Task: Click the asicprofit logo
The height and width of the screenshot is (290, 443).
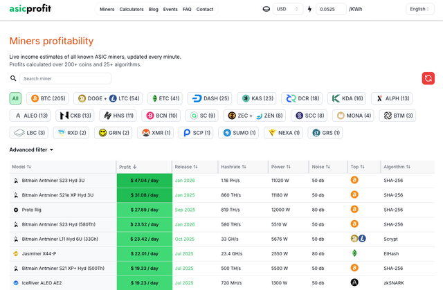Action: pos(30,9)
